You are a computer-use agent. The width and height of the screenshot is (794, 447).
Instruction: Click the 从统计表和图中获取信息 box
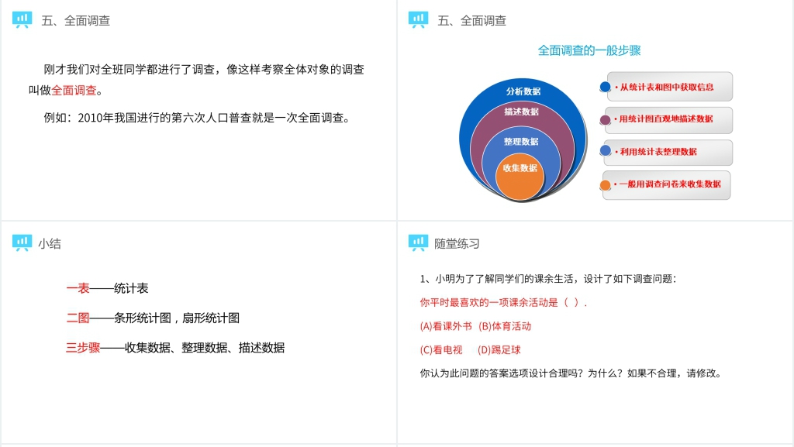coord(669,87)
